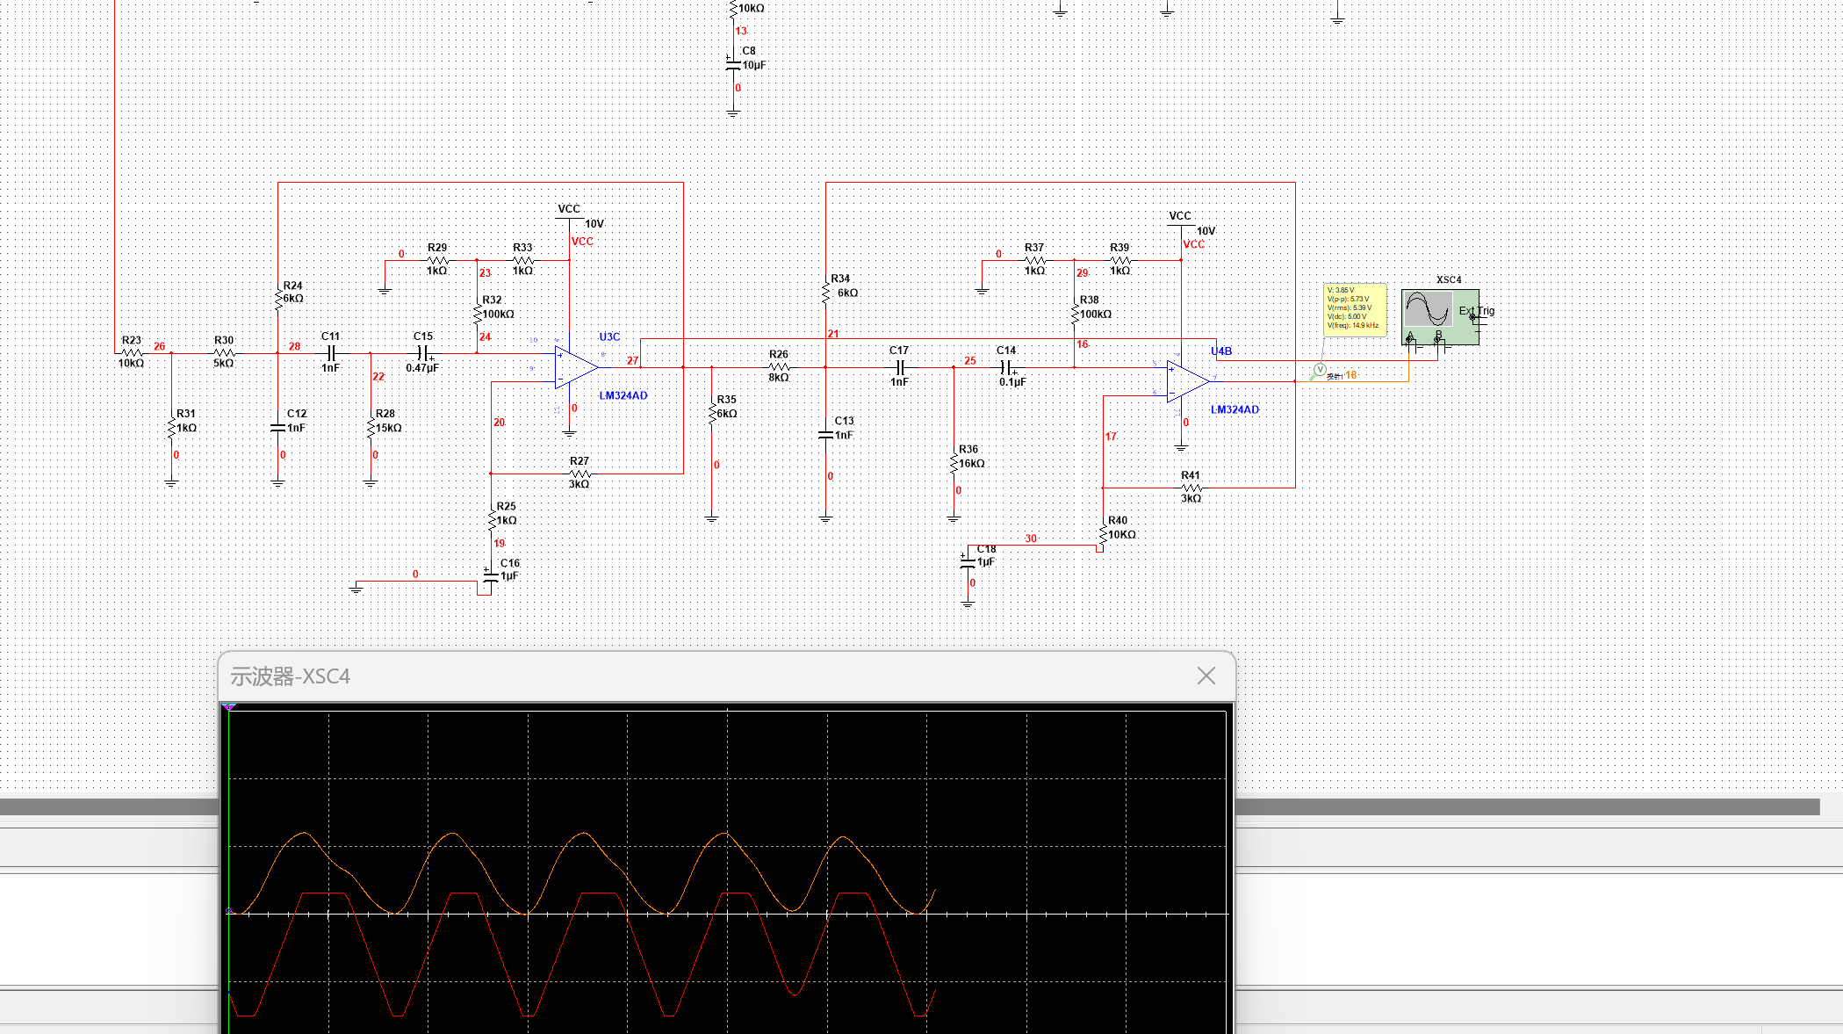Select resistor R37 1kΩ symbol
This screenshot has width=1843, height=1034.
coord(1035,260)
